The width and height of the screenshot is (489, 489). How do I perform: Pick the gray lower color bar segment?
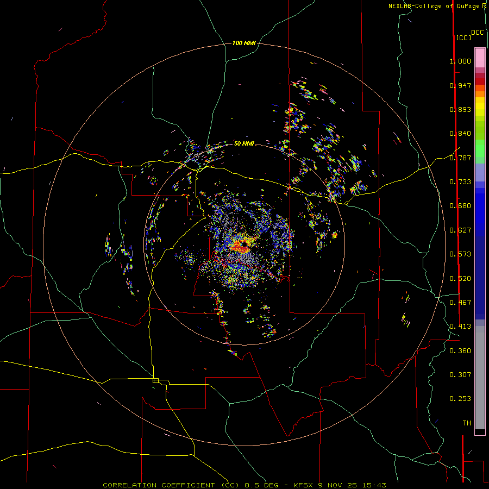click(x=480, y=378)
